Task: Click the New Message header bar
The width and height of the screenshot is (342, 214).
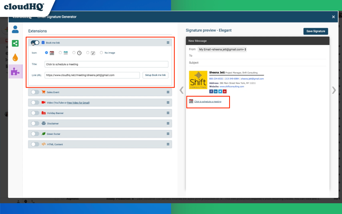Action: (258, 41)
